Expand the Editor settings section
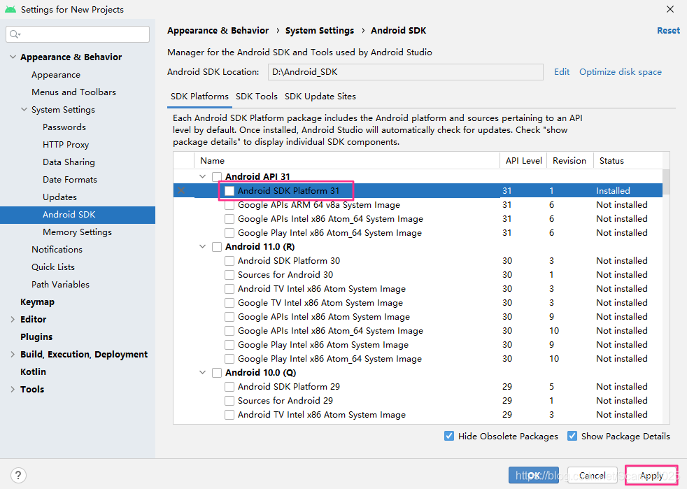Image resolution: width=687 pixels, height=489 pixels. (x=13, y=320)
